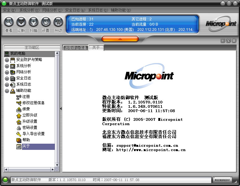The width and height of the screenshot is (240, 186).
Task: Click the 当前连接 : 22 readout
Action: tap(82, 24)
